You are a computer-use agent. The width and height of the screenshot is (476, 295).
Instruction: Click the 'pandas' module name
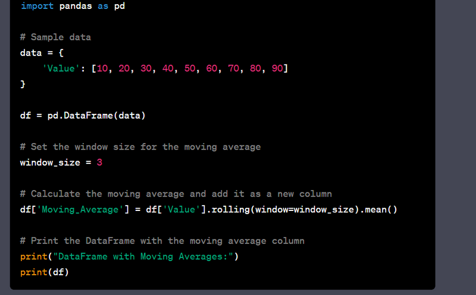click(x=75, y=6)
